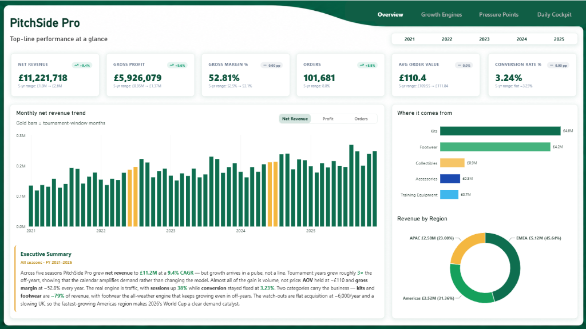Viewport: 586px width, 329px height.
Task: Open the Pressure Points tab
Action: 498,14
